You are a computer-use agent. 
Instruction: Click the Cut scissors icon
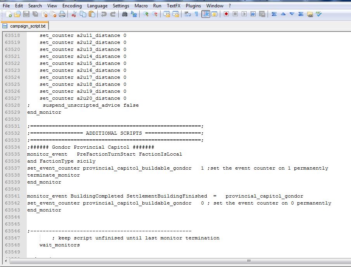(x=74, y=14)
